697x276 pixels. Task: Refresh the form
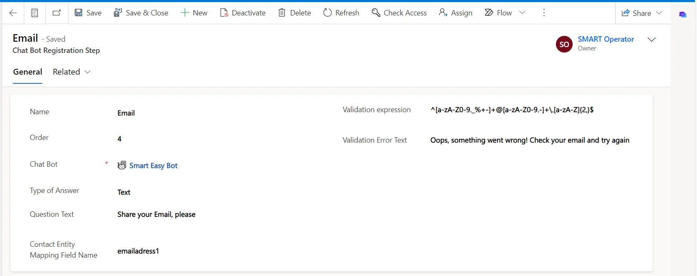341,13
